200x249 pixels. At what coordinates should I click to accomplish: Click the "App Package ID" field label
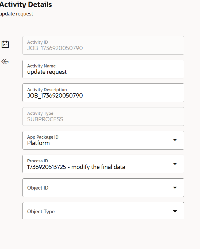tap(43, 137)
